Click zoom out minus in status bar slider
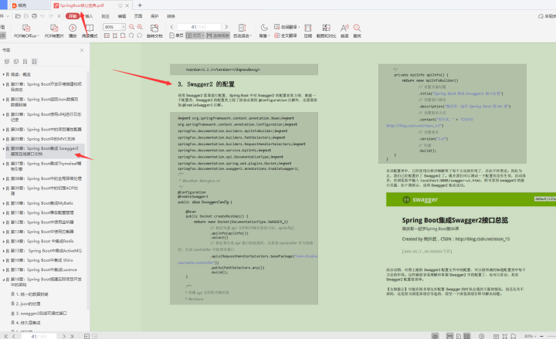This screenshot has width=556, height=339. (x=541, y=336)
